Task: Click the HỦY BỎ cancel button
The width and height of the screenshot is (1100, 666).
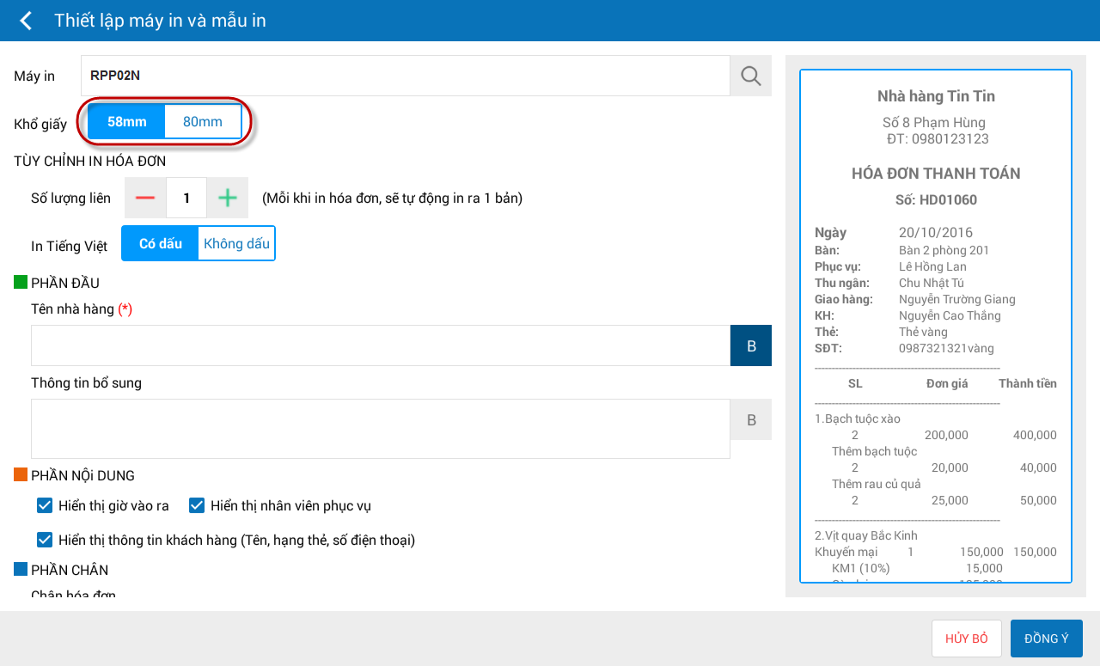Action: click(x=967, y=639)
